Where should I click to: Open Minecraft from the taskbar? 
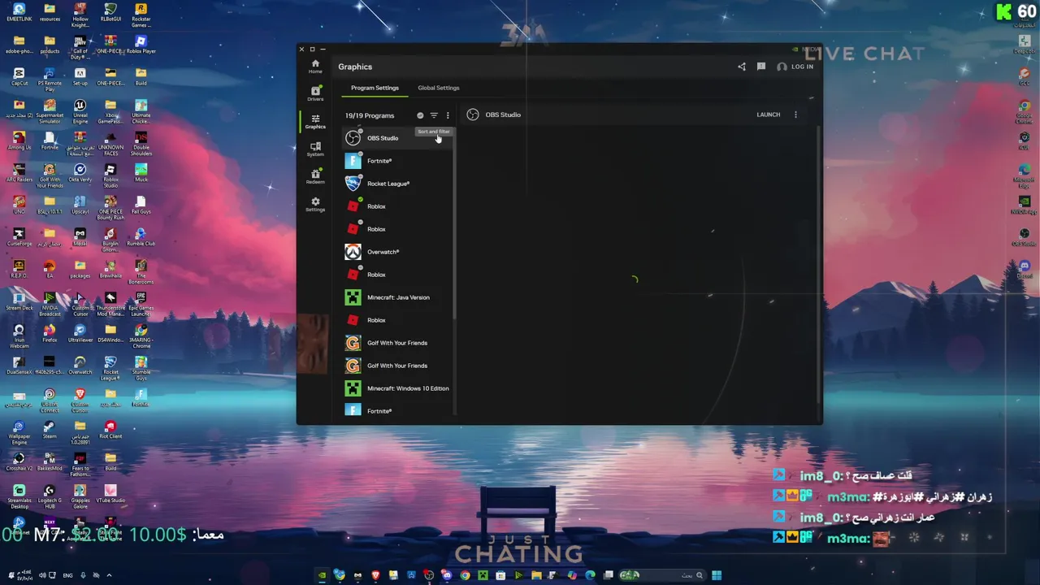click(483, 575)
